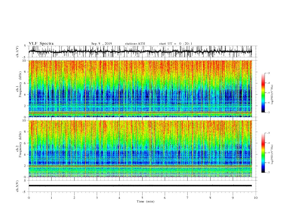Click the '10' tick on time axis
Image resolution: width=288 pixels, height=222 pixels.
(x=256, y=198)
